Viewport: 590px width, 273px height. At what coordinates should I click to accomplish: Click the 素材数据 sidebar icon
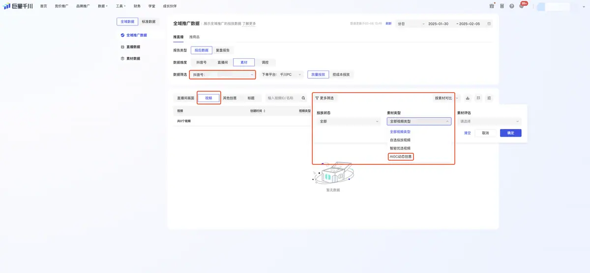[x=122, y=58]
